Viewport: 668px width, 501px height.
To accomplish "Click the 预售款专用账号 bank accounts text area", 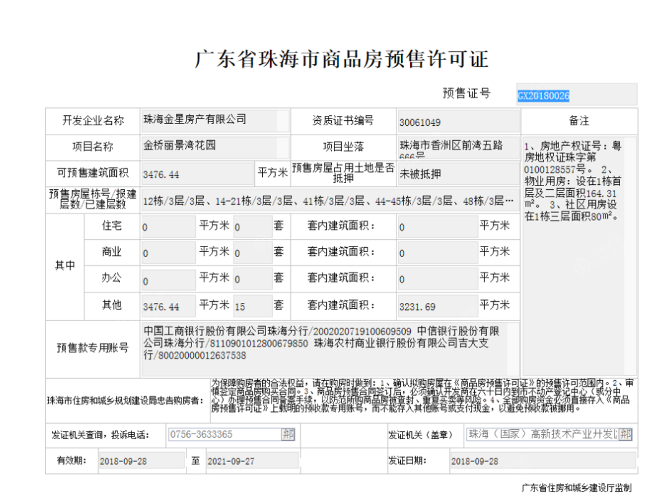I will point(330,349).
